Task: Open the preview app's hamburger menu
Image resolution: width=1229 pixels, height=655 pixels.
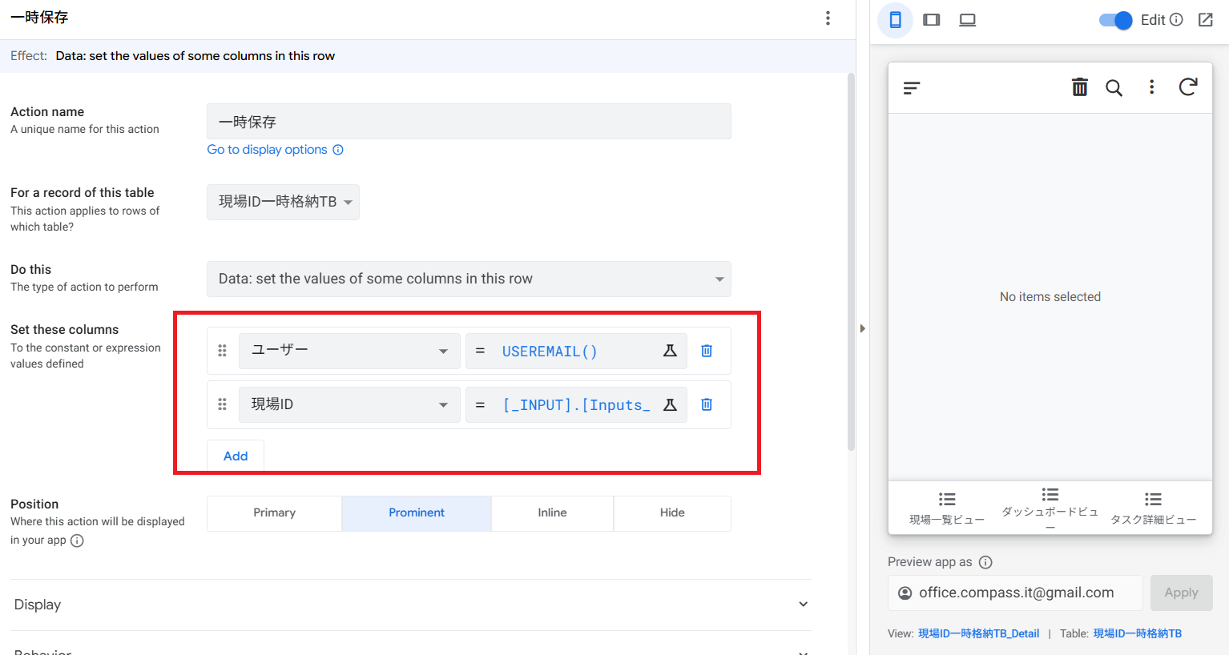Action: coord(912,88)
